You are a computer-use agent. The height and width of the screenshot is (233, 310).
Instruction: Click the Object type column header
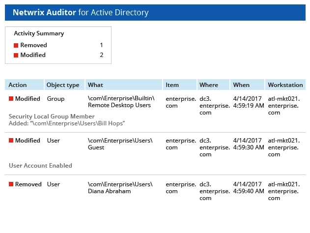pos(65,85)
